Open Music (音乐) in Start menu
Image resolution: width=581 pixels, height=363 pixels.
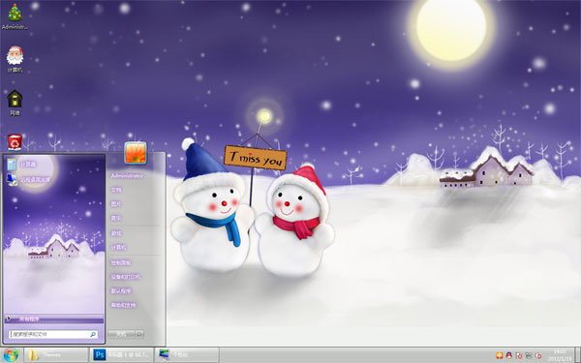coord(116,218)
